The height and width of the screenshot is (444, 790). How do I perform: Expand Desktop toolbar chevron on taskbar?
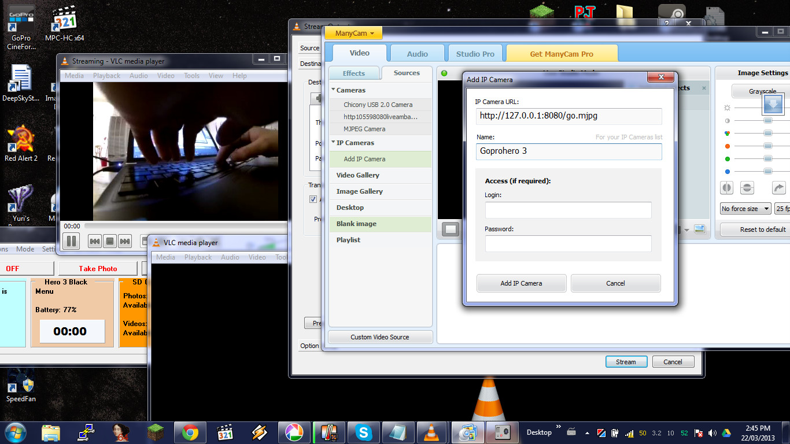[x=558, y=428]
